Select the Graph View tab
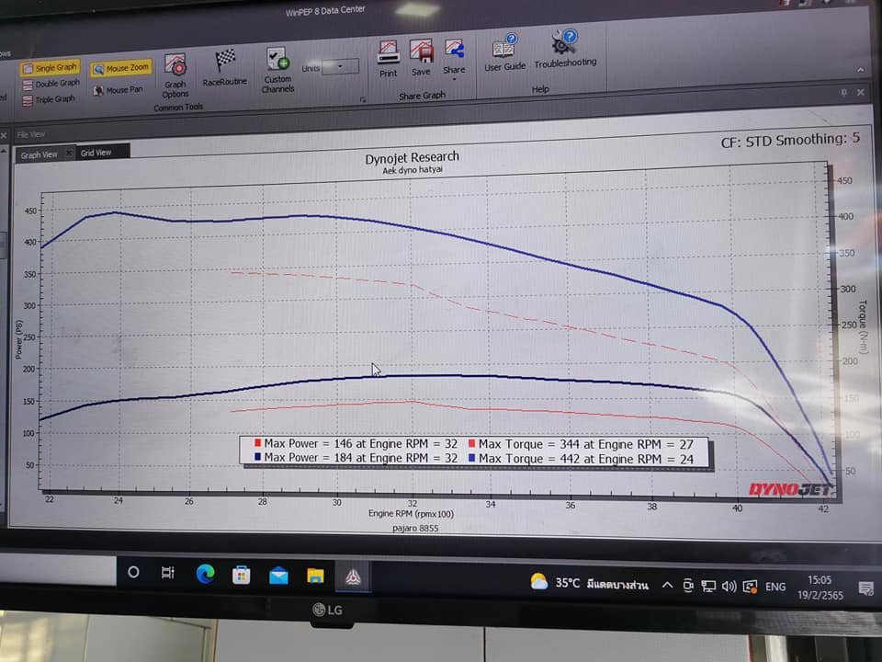Image resolution: width=882 pixels, height=662 pixels. (x=40, y=154)
